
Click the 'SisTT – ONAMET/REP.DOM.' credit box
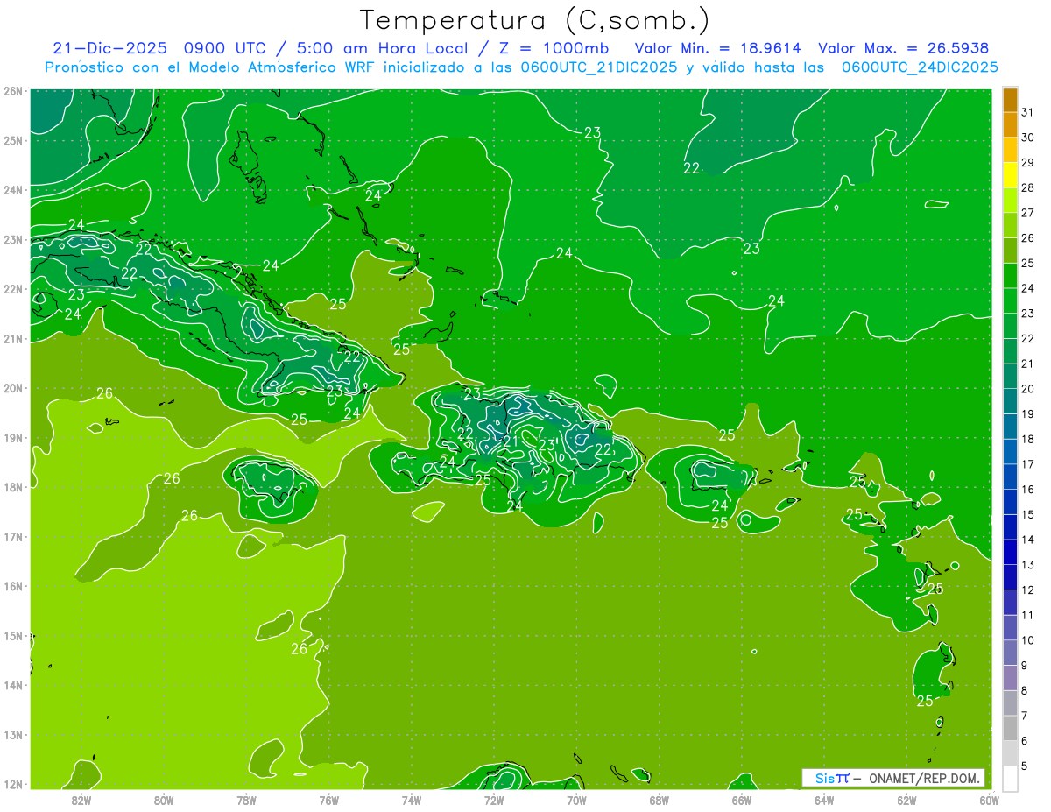893,778
